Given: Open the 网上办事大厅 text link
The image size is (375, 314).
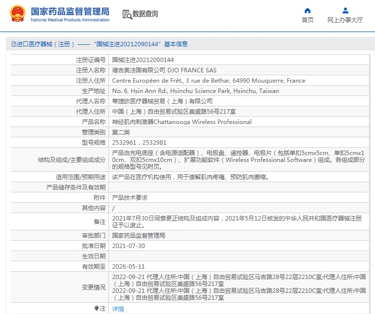Looking at the screenshot, I should tap(345, 20).
